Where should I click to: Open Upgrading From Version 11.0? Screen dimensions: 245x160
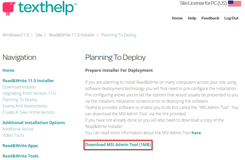pyautogui.click(x=29, y=93)
